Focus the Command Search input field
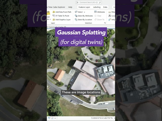 click(x=89, y=3)
